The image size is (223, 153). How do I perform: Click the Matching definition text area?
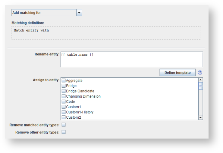106,33
